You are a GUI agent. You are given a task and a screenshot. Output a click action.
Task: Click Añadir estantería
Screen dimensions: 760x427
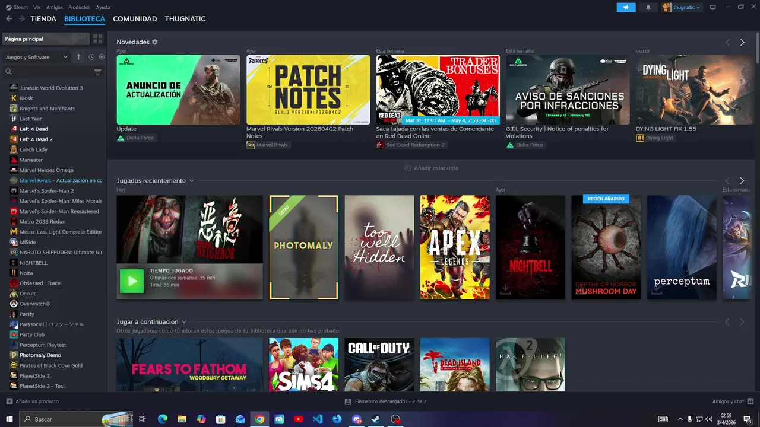(431, 168)
